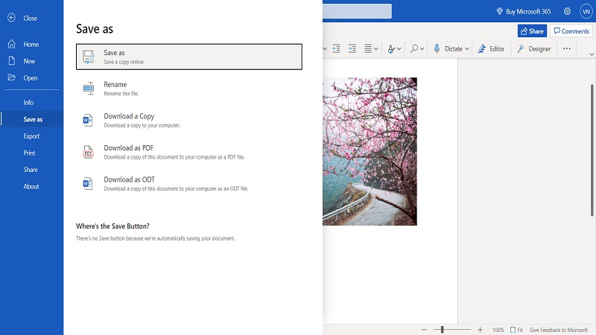The width and height of the screenshot is (596, 335).
Task: Click the Rename file icon
Action: point(89,88)
